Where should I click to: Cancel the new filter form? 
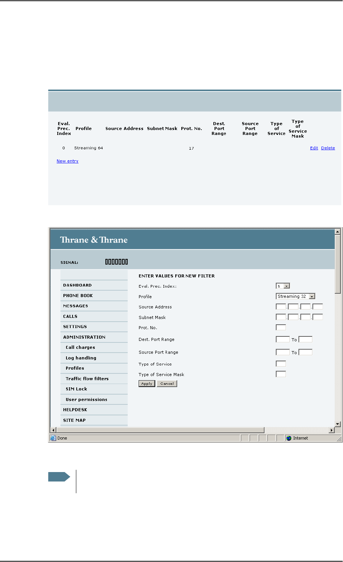point(167,384)
